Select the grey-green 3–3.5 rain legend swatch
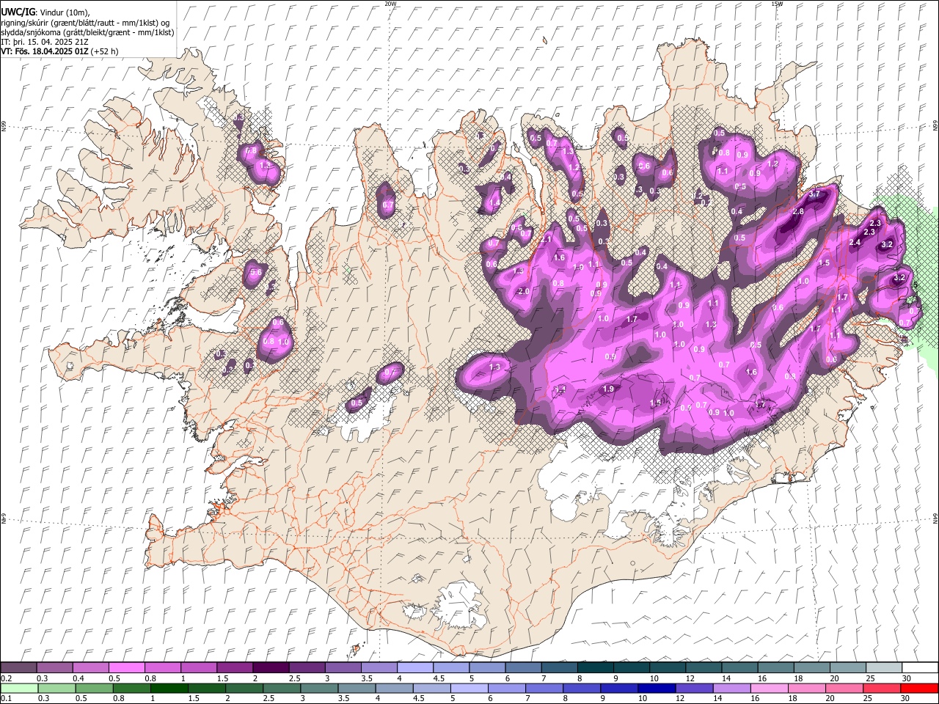The width and height of the screenshot is (939, 704). click(x=319, y=688)
